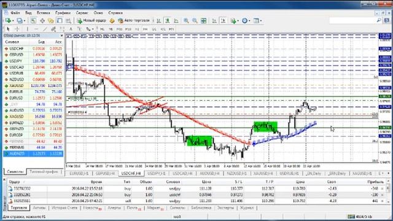This screenshot has height=221, width=393.
Task: Click the Indicators list icon
Action: click(233, 21)
